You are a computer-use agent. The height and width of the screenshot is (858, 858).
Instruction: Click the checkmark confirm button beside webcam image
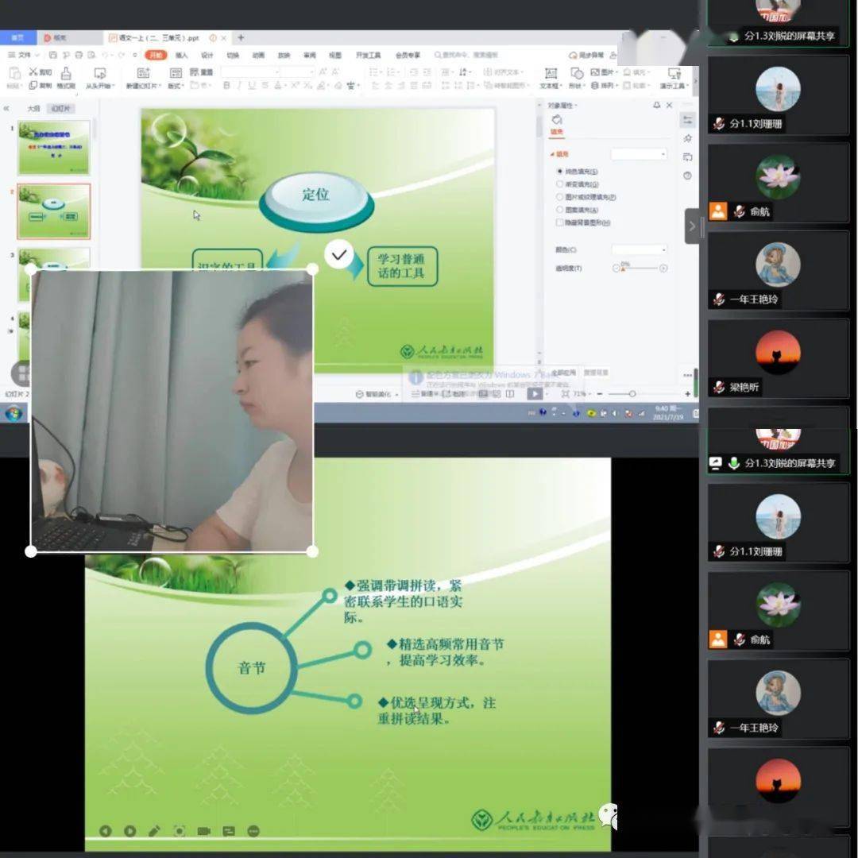(x=338, y=254)
